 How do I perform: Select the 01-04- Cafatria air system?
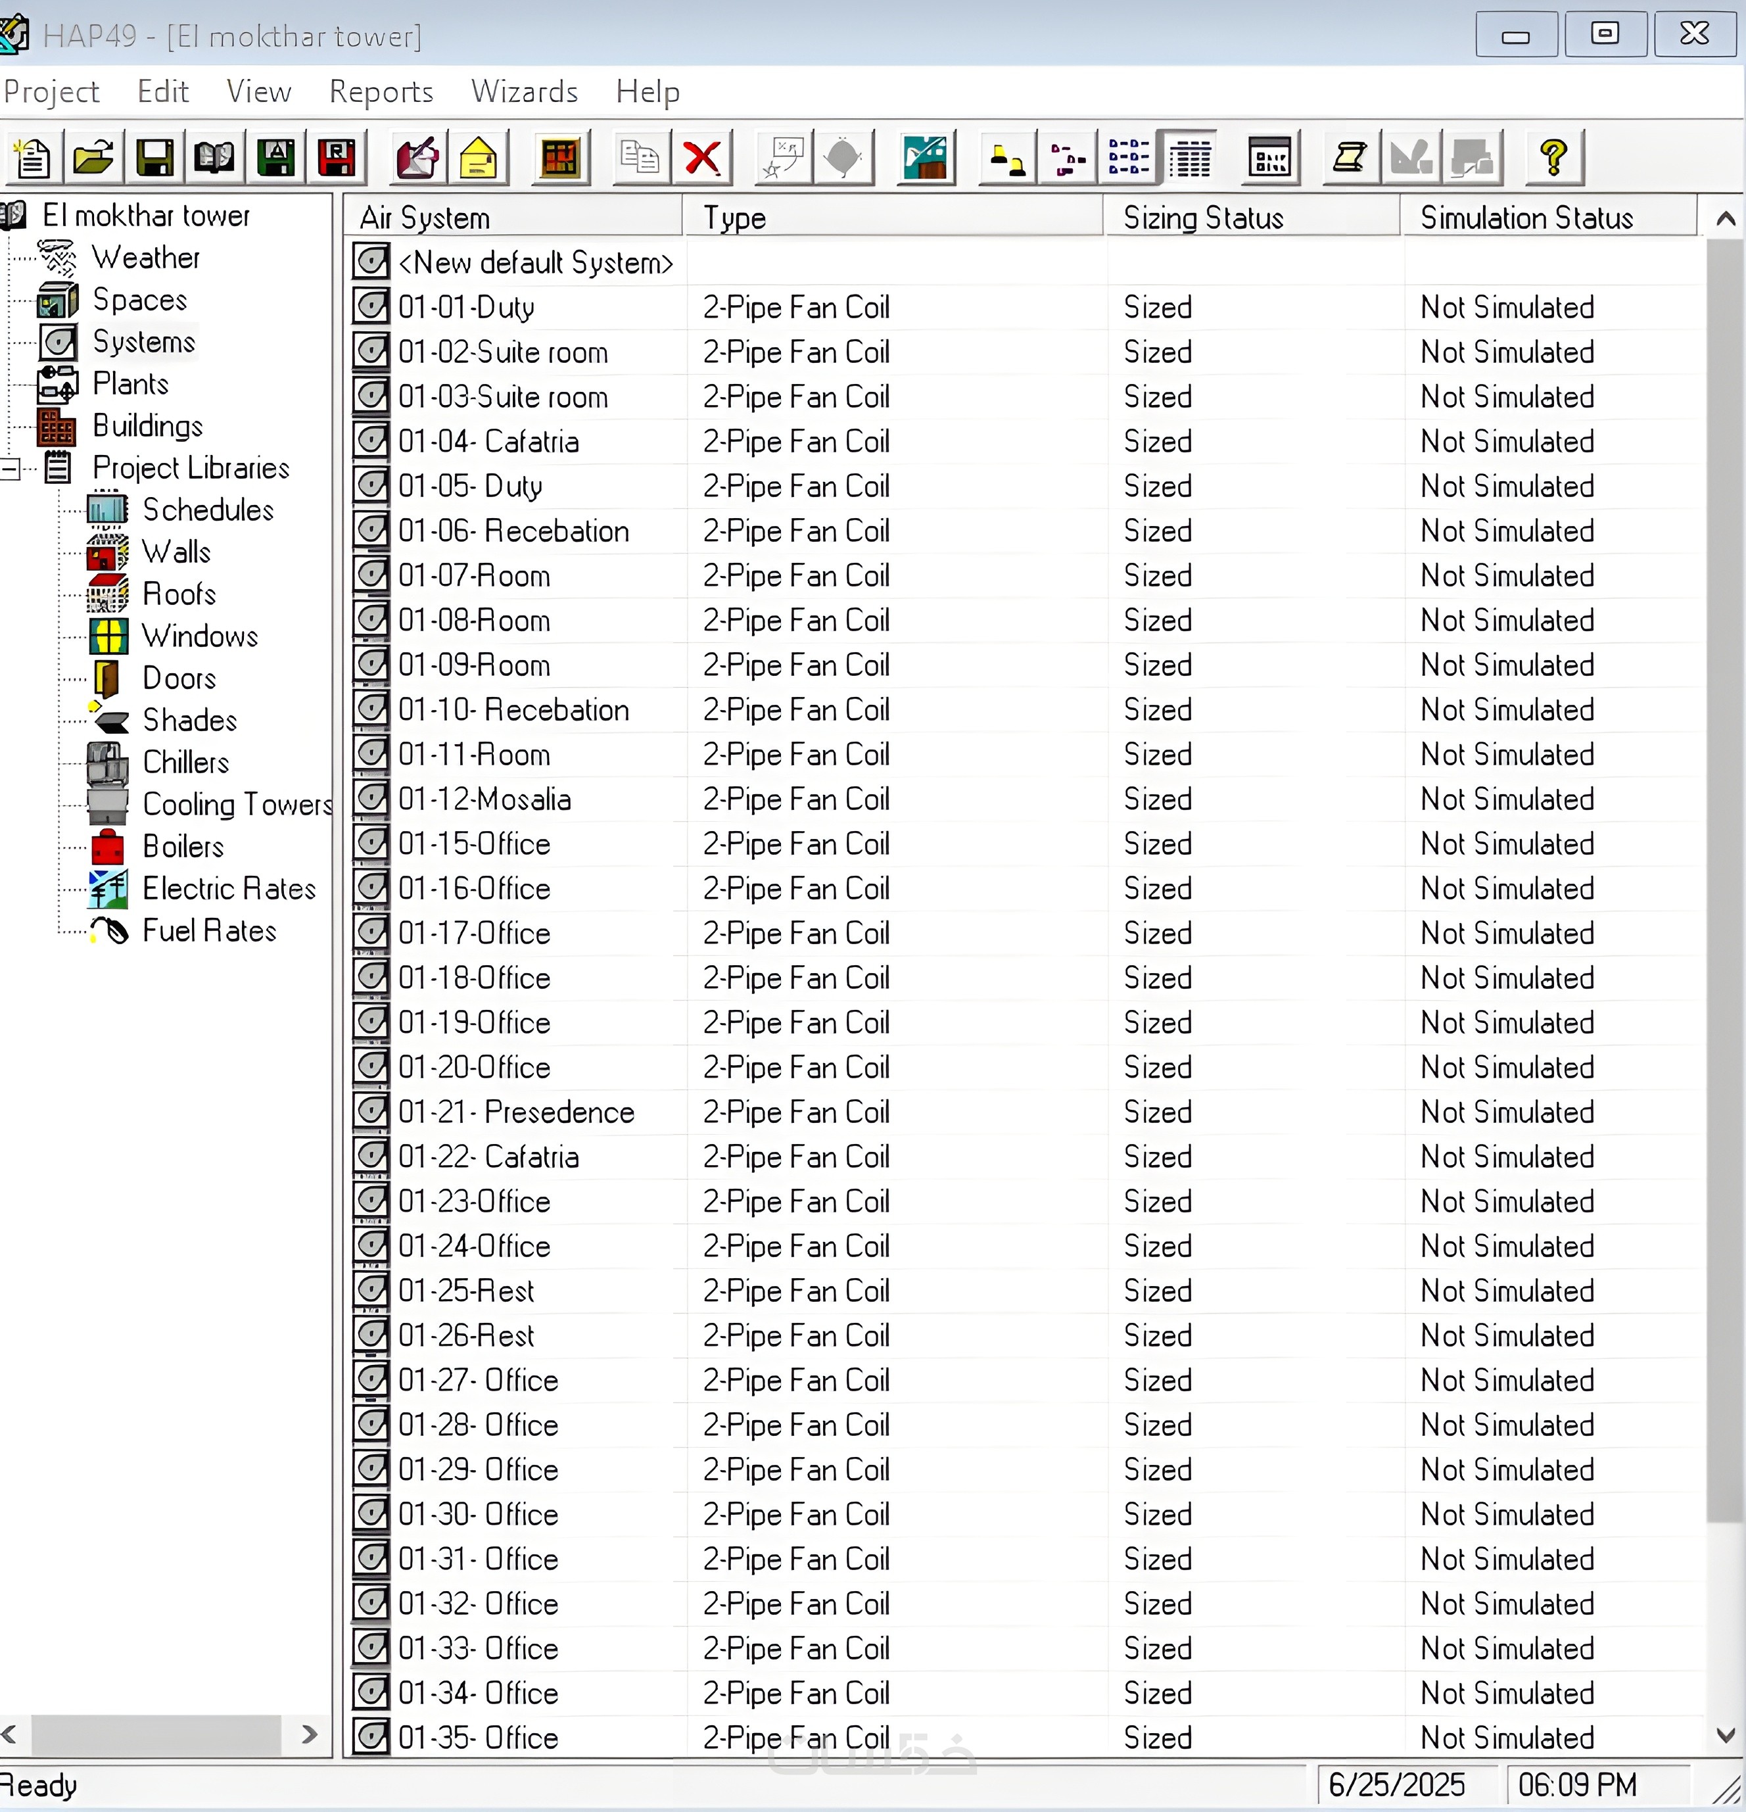click(488, 442)
